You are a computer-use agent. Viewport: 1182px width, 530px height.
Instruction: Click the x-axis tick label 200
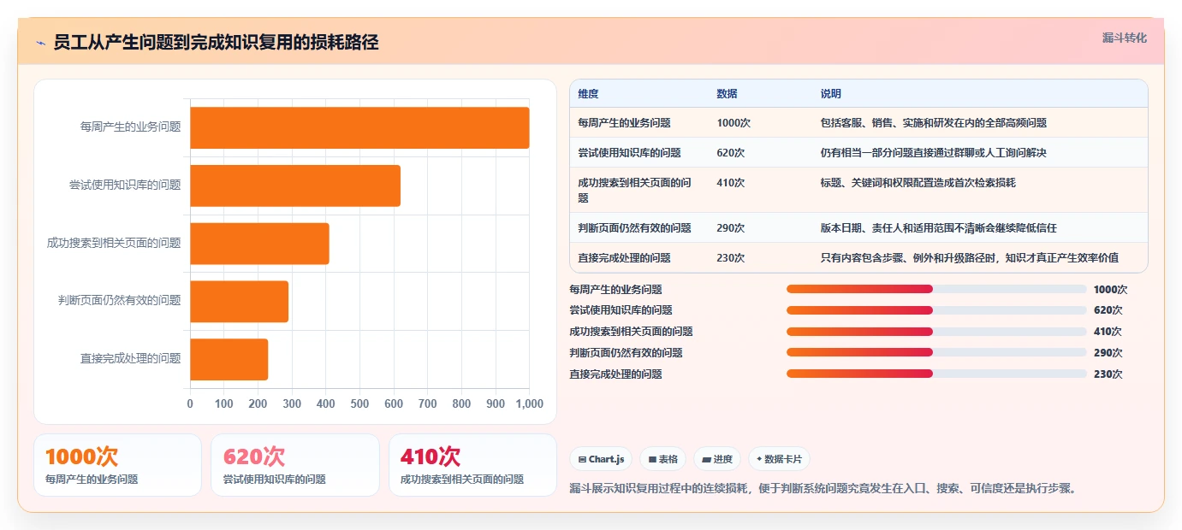(258, 403)
